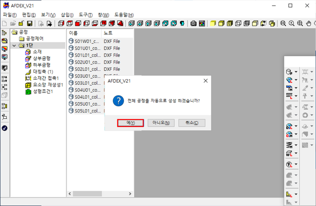Select the S01W01 DXF file entry
The width and height of the screenshot is (316, 206).
click(x=87, y=41)
